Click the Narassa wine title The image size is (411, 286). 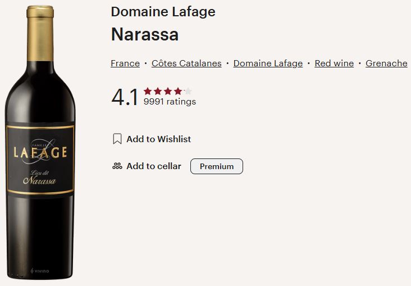[x=145, y=34]
